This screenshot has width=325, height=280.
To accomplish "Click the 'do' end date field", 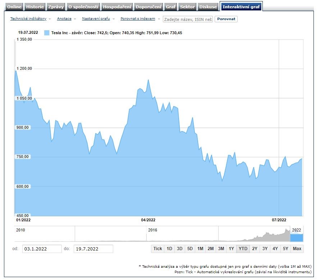I will [x=93, y=249].
